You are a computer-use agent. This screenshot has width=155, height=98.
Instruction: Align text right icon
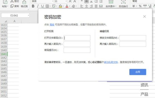tap(91, 6)
